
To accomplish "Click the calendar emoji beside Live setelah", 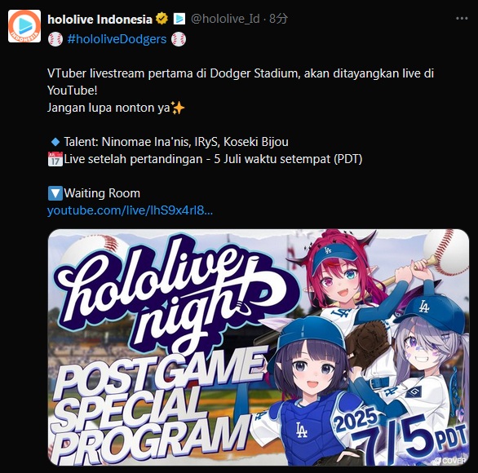I will click(55, 159).
